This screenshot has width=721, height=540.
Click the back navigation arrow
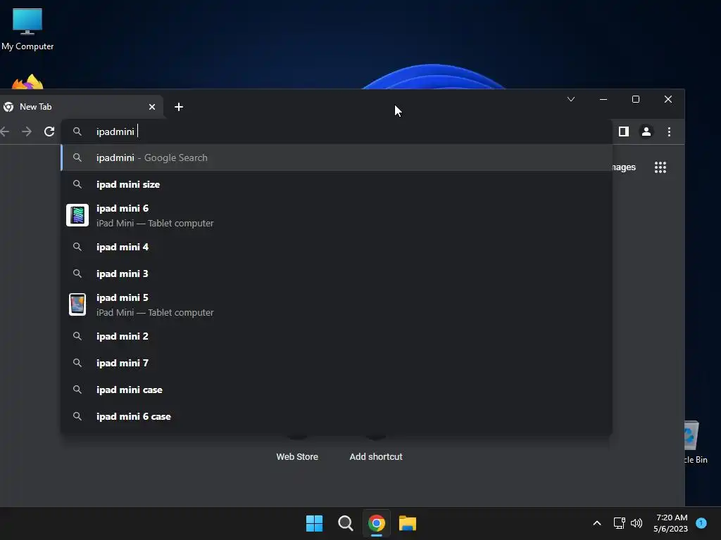pyautogui.click(x=5, y=131)
